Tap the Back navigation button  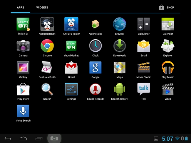(x=8, y=139)
